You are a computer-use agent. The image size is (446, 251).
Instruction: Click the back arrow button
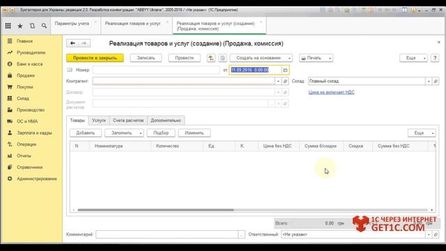[72, 43]
